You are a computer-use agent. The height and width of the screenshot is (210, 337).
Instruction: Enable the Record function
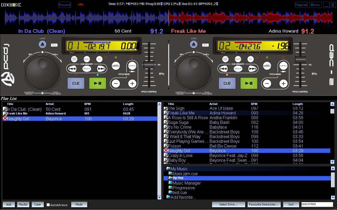65,4
